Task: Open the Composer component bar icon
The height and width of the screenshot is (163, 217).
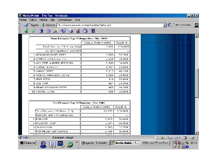Action: coord(193,138)
